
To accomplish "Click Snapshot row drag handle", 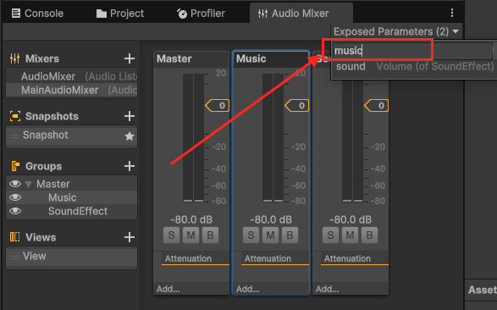I will click(14, 136).
